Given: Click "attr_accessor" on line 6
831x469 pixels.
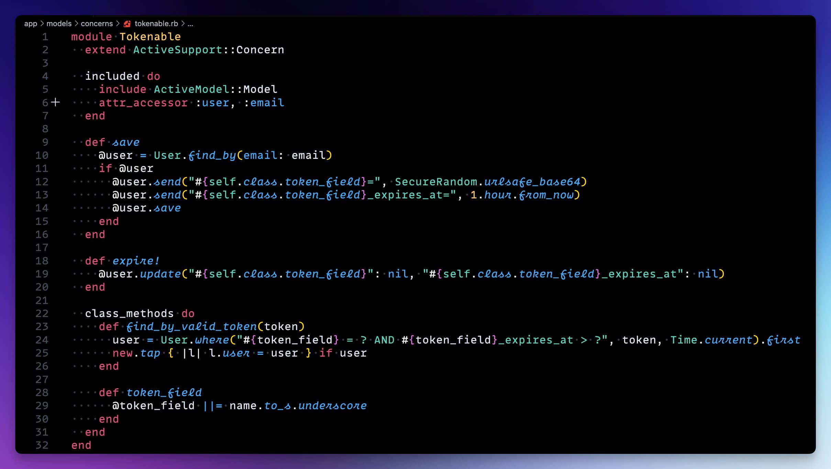Looking at the screenshot, I should click(143, 102).
